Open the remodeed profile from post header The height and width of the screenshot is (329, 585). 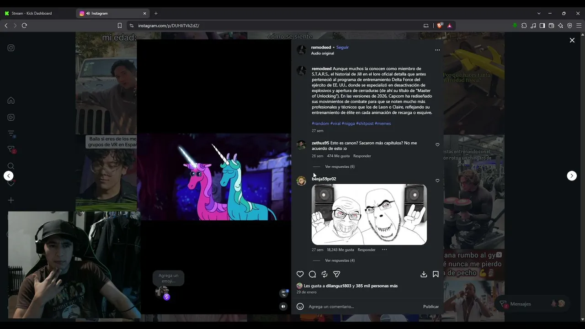tap(321, 48)
